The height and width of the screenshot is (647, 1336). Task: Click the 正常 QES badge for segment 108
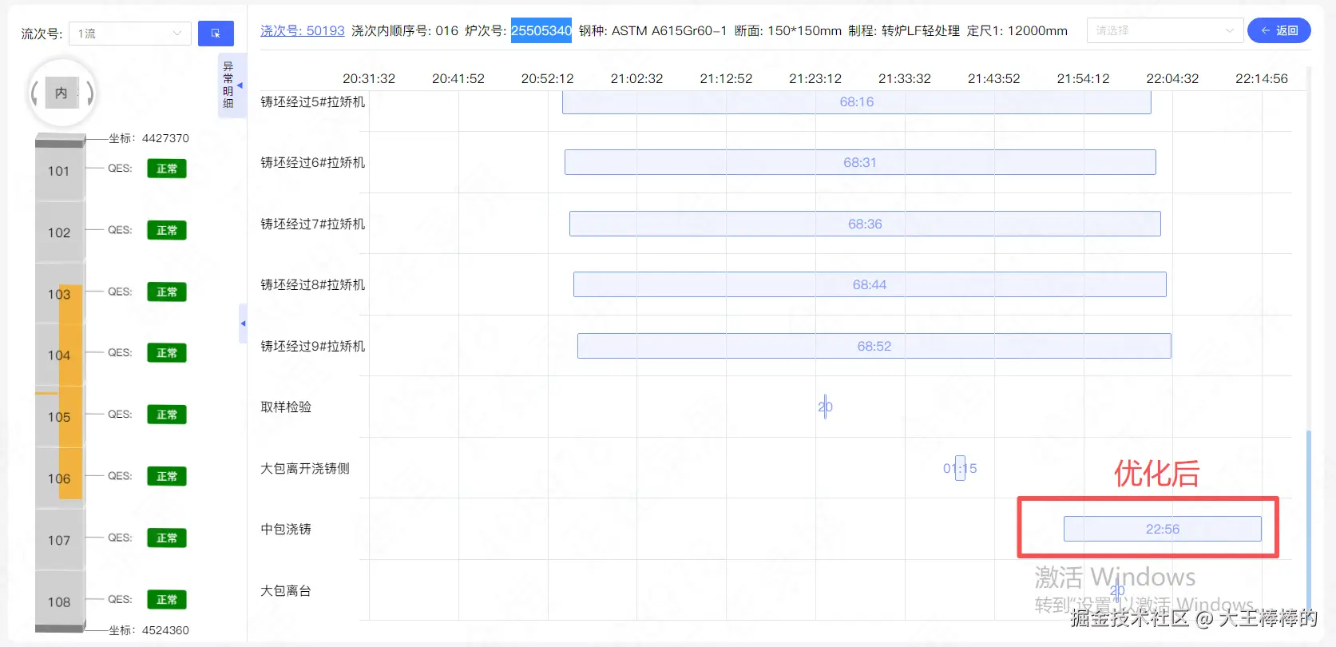pyautogui.click(x=167, y=599)
